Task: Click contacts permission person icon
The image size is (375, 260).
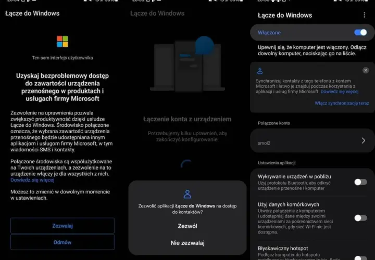Action: click(x=187, y=194)
